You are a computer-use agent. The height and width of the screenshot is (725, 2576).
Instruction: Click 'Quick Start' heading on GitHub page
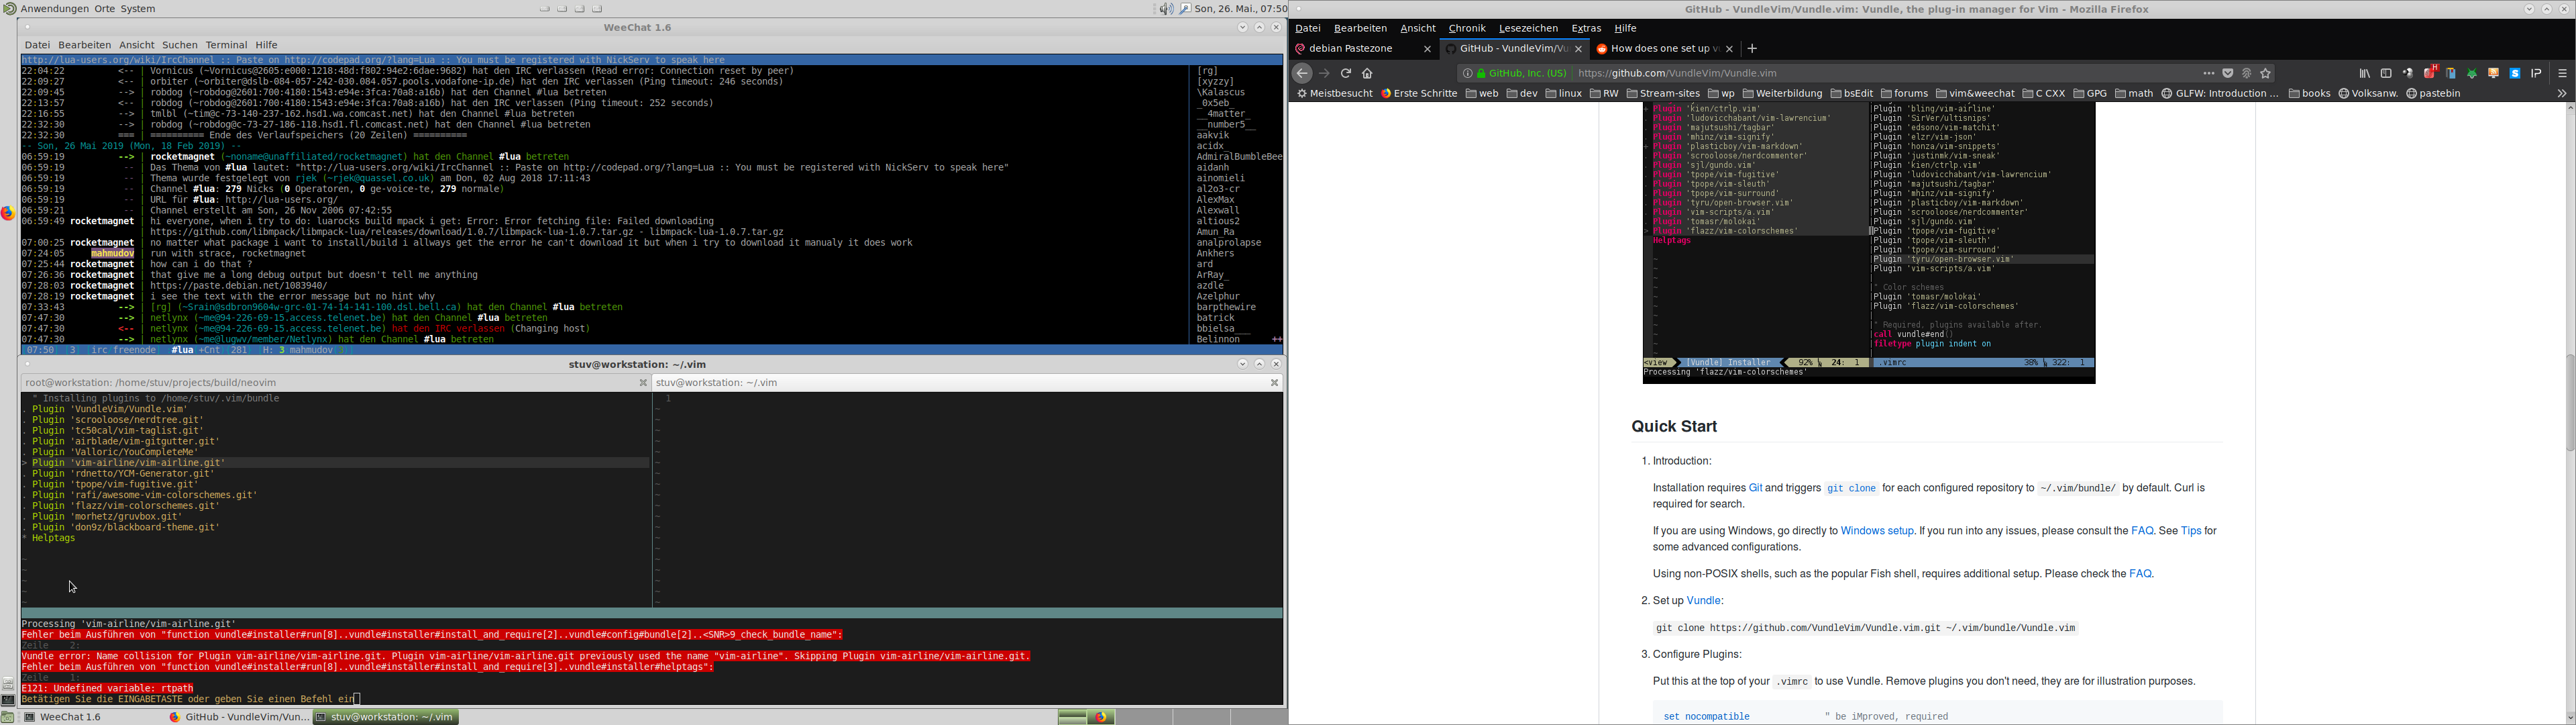[x=1674, y=426]
